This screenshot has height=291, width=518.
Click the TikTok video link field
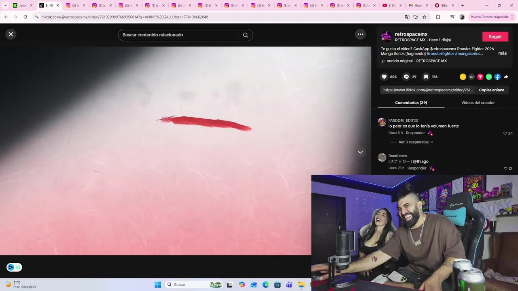[428, 90]
